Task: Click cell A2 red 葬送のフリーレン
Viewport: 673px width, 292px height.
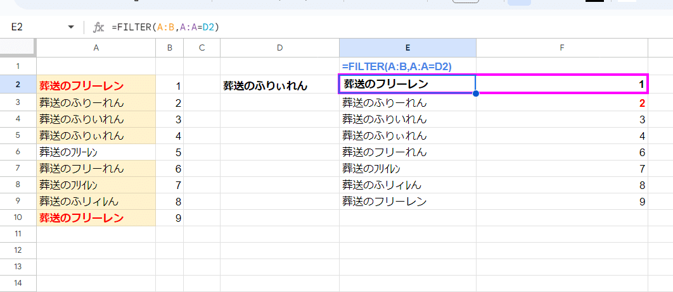Action: pos(96,85)
